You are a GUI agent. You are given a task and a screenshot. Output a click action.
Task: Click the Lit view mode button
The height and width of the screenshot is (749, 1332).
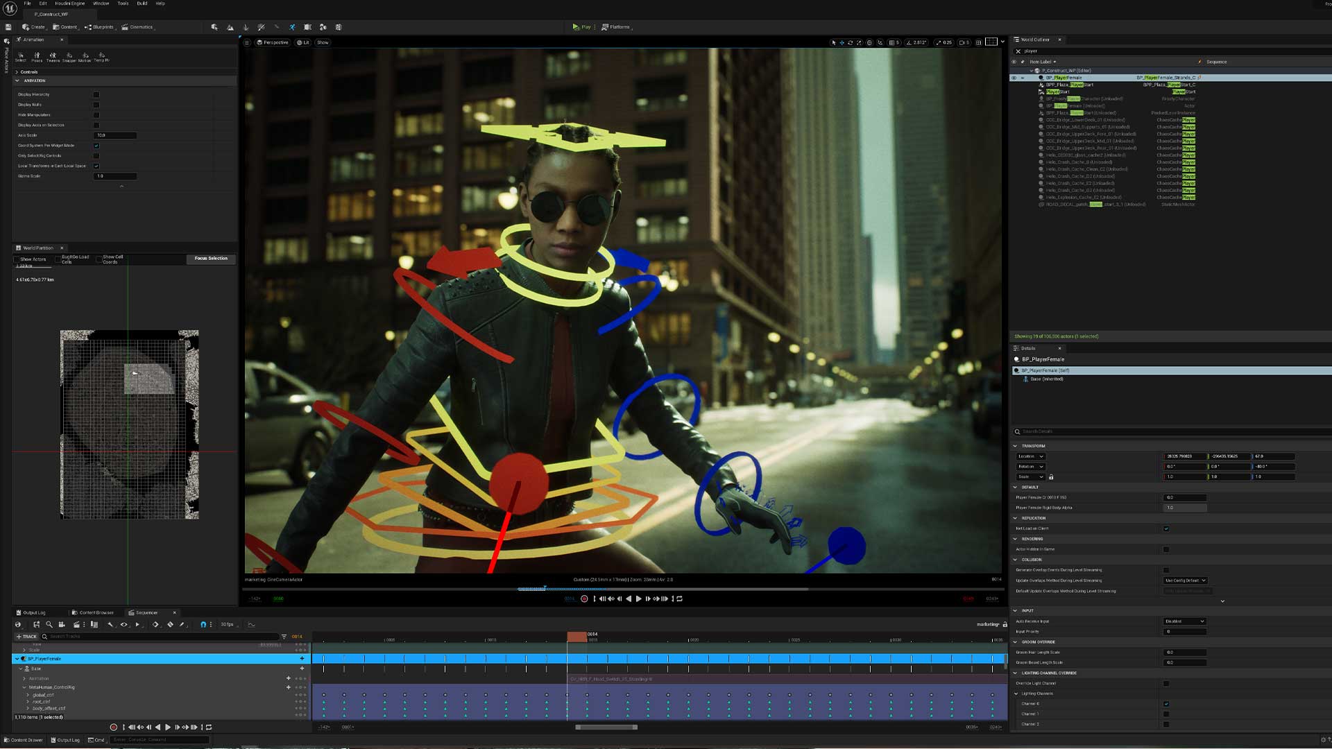[x=303, y=42]
